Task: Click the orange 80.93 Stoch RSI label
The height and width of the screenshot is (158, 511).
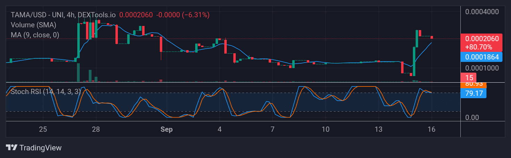Action: tap(474, 85)
